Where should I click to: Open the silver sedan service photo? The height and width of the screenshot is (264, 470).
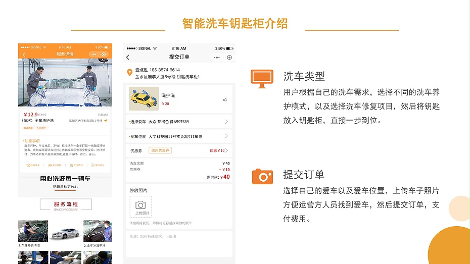coord(66,233)
